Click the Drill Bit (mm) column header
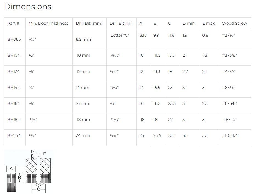Screen dimensions: 265x194 (89, 23)
